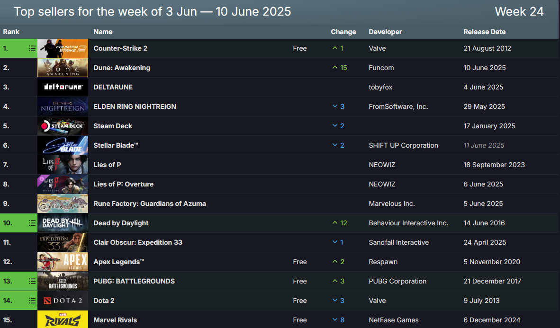Open the Counter-Strike 2 name link
Viewport: 560px width, 328px height.
point(120,48)
